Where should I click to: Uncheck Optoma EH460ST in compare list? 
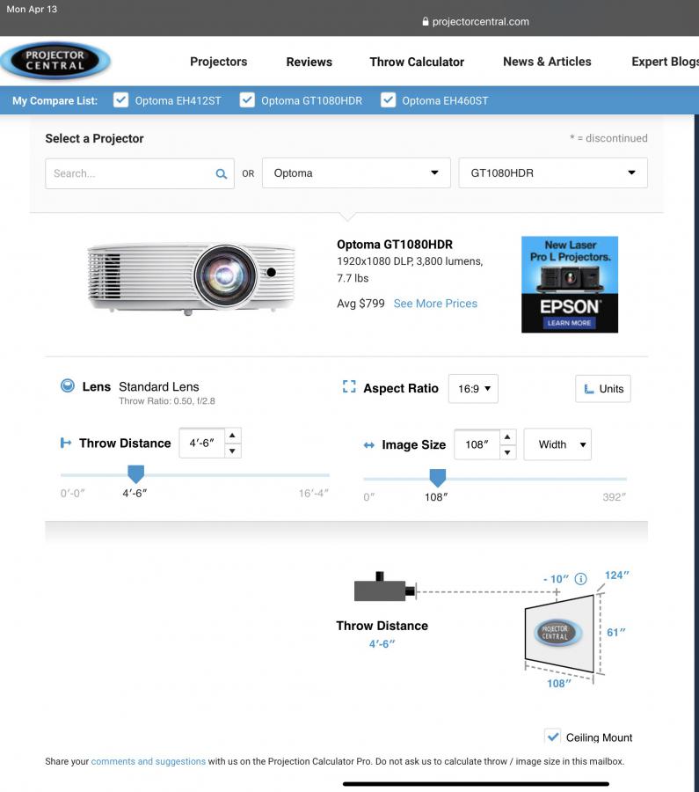click(x=388, y=100)
